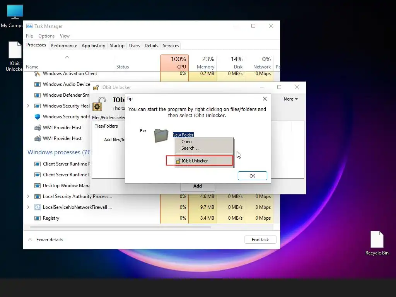Maximize the IObit Unlocker window
The width and height of the screenshot is (396, 297).
pos(279,87)
